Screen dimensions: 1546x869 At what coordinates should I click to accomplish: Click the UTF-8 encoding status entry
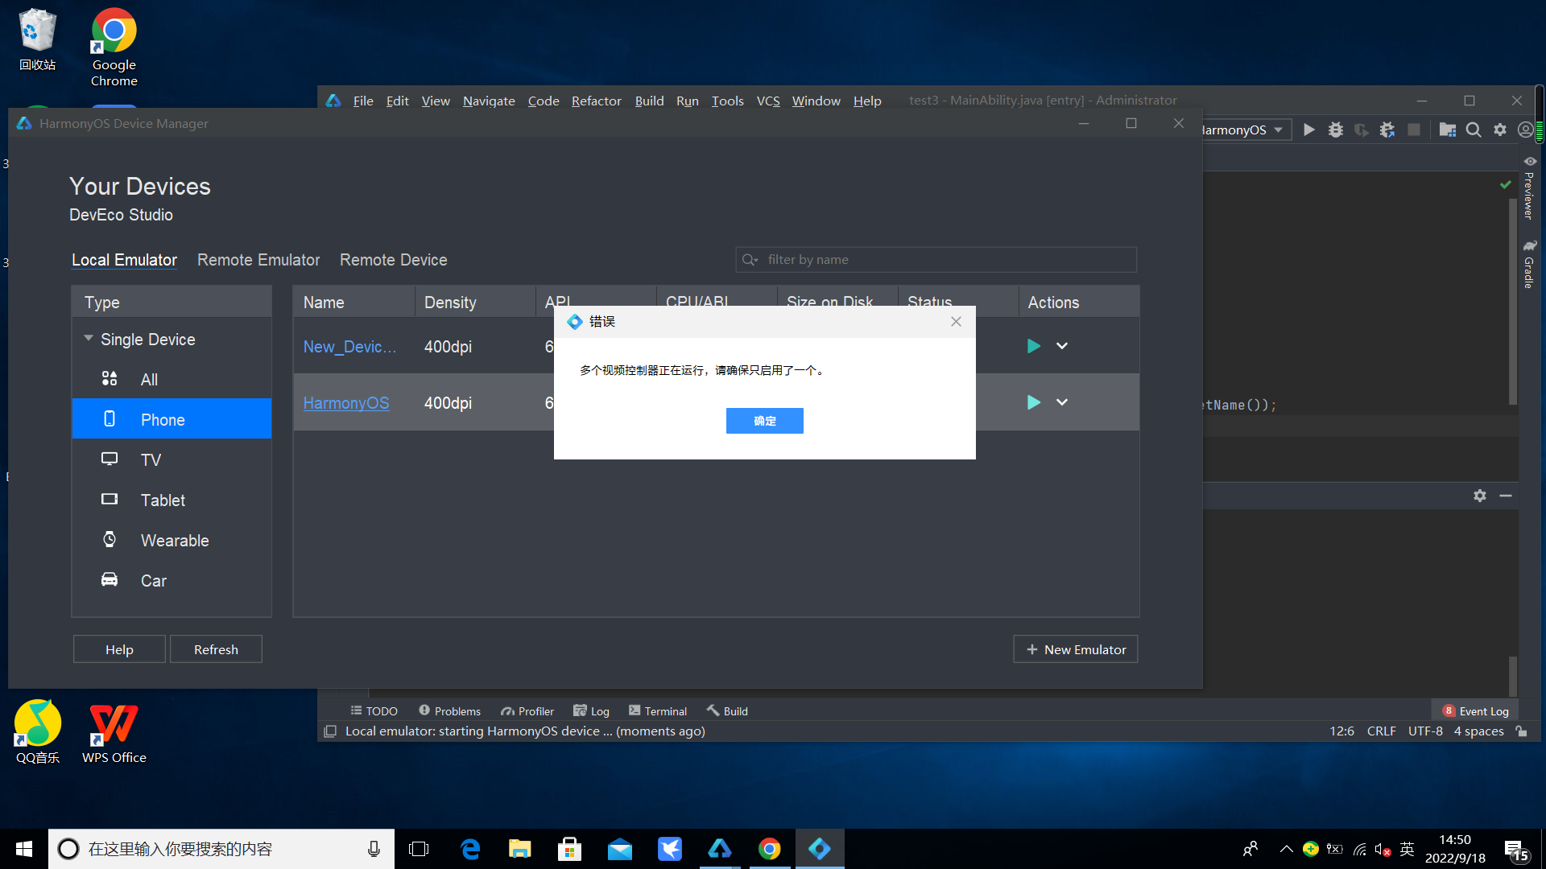1425,731
